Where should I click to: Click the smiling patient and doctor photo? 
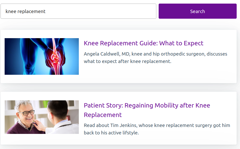pyautogui.click(x=42, y=117)
